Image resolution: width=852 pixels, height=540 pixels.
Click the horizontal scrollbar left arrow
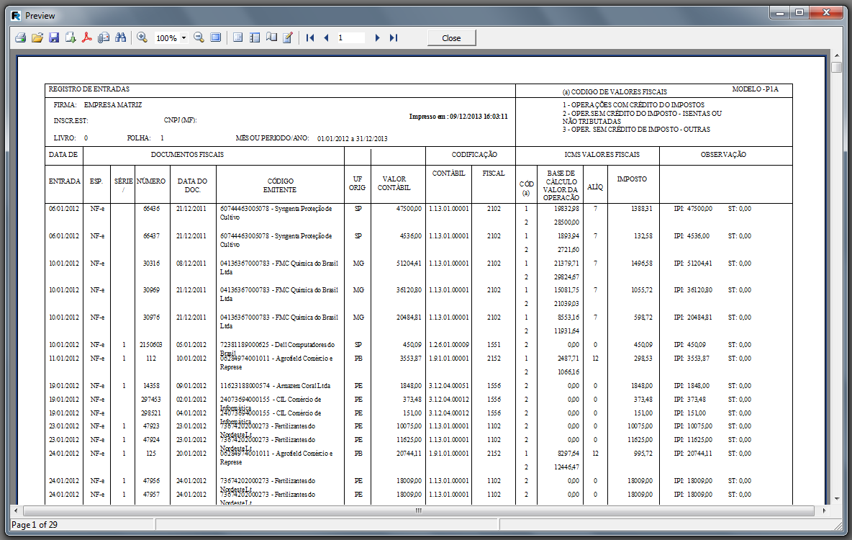[x=17, y=510]
